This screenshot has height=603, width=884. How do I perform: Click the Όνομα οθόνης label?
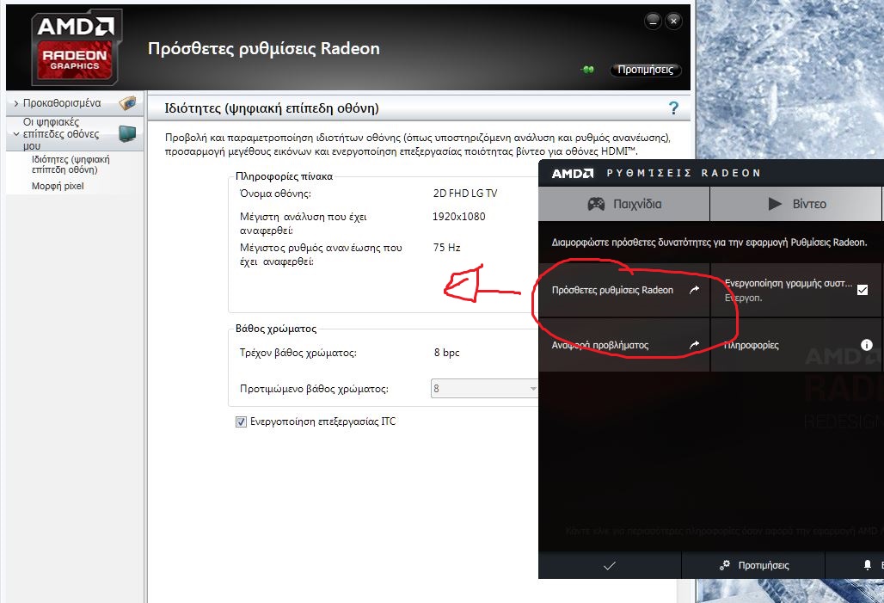click(275, 194)
